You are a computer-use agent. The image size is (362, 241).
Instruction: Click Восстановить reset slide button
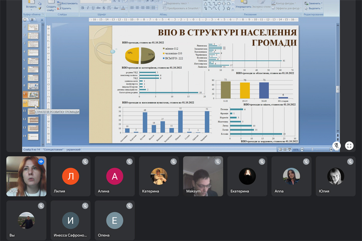pos(68,4)
